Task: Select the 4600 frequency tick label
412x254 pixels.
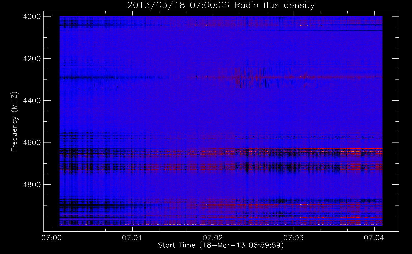Action: point(32,142)
